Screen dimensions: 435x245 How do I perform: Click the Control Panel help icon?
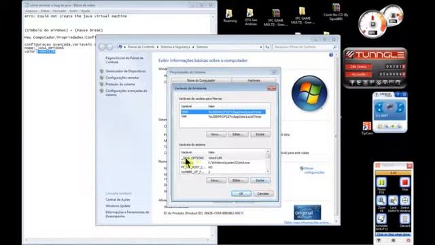(331, 55)
